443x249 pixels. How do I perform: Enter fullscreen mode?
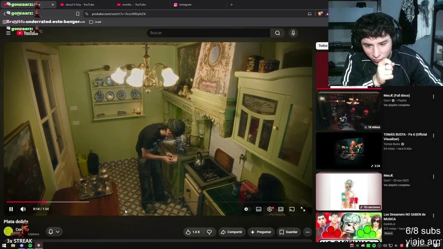pyautogui.click(x=303, y=209)
